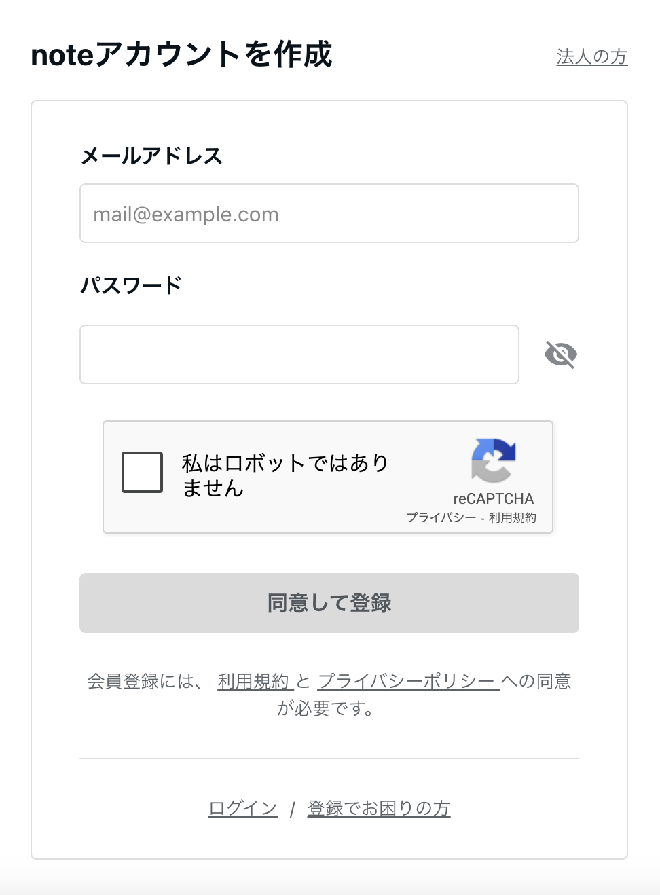Click the reCAPTCHA arrows logo
The height and width of the screenshot is (895, 660).
[494, 460]
